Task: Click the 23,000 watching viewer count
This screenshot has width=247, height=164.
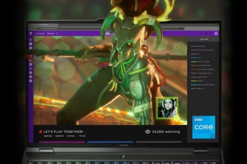Action: [x=166, y=132]
